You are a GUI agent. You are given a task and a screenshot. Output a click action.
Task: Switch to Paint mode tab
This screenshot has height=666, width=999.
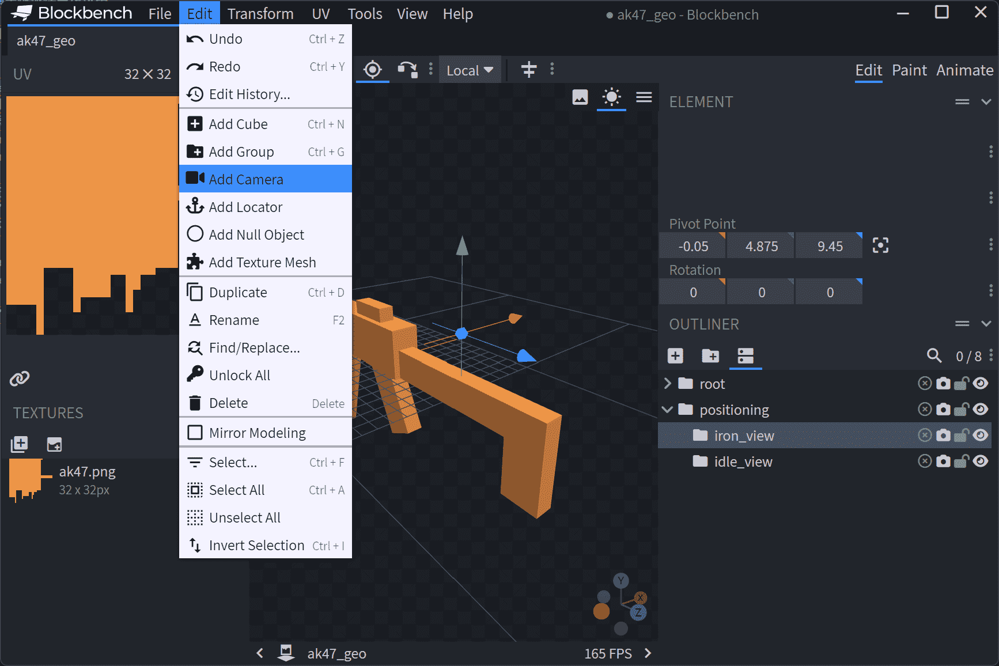click(x=909, y=70)
